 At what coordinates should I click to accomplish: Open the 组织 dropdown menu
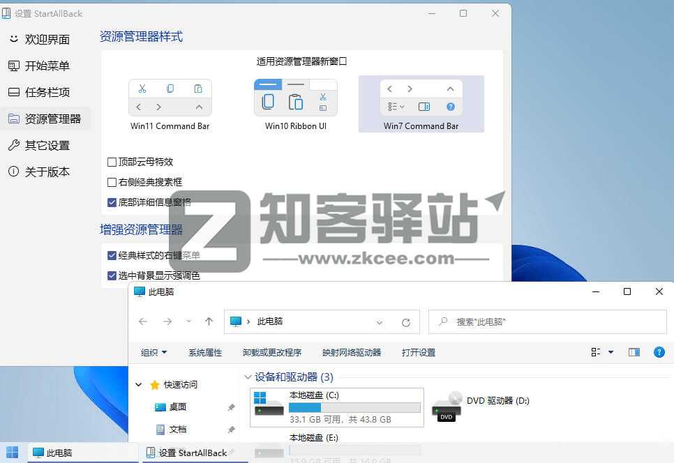pyautogui.click(x=153, y=352)
